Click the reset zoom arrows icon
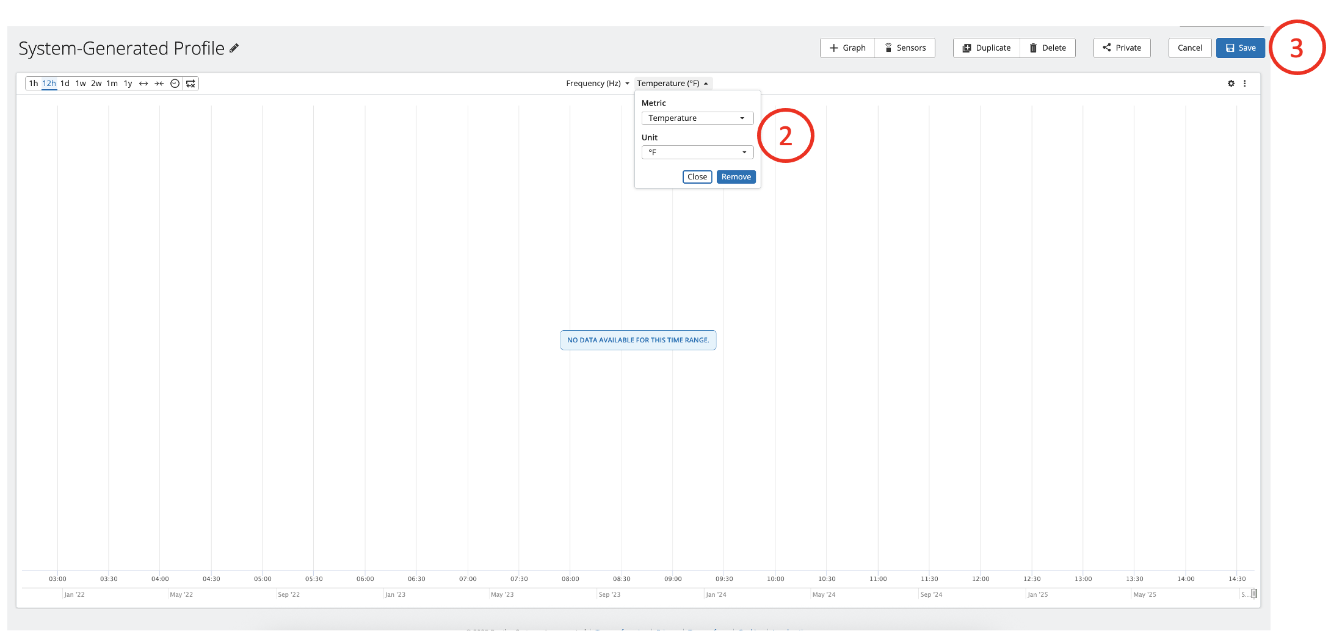 (191, 84)
